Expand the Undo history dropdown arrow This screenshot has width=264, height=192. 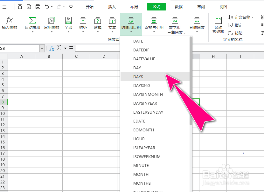pyautogui.click(x=52, y=7)
